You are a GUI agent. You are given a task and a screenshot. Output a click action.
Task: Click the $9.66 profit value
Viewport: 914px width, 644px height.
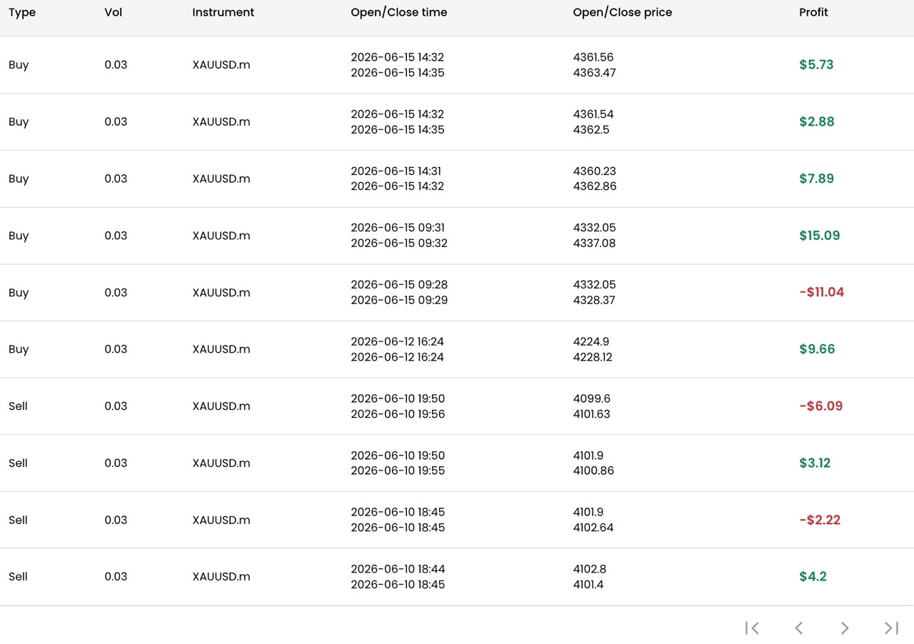[817, 349]
